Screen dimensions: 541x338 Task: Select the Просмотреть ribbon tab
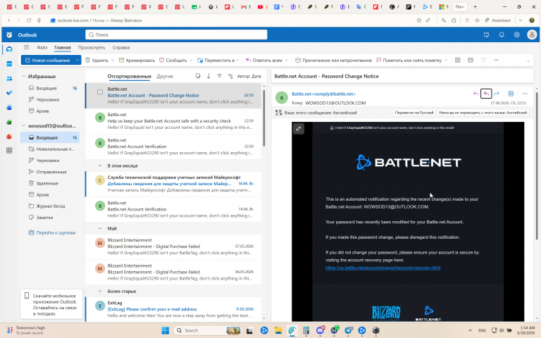pyautogui.click(x=92, y=47)
